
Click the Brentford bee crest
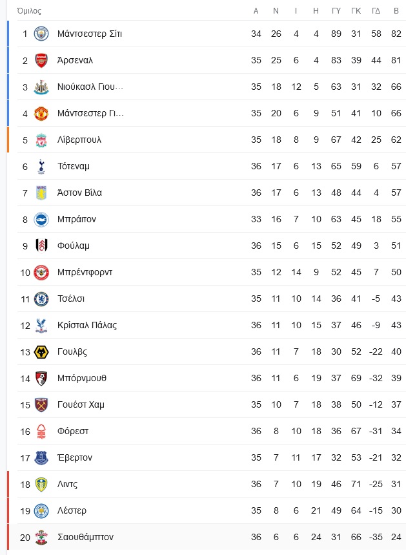(41, 272)
